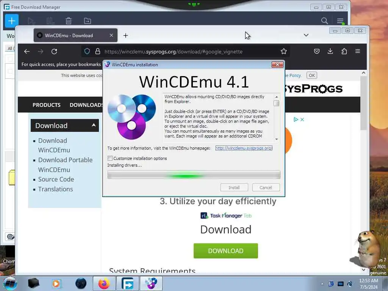Image resolution: width=388 pixels, height=291 pixels.
Task: Open the Translations sidebar link
Action: click(55, 189)
